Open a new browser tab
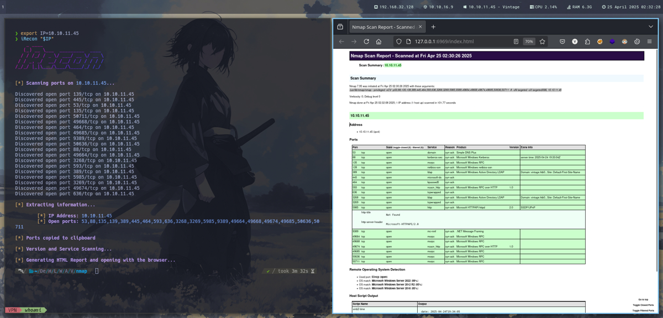The width and height of the screenshot is (663, 318). (x=433, y=27)
